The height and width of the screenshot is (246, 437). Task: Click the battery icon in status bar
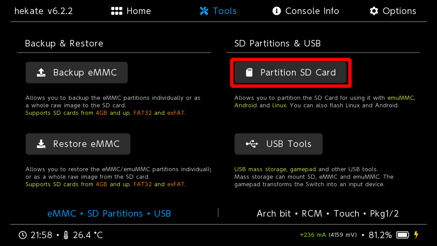(x=403, y=235)
